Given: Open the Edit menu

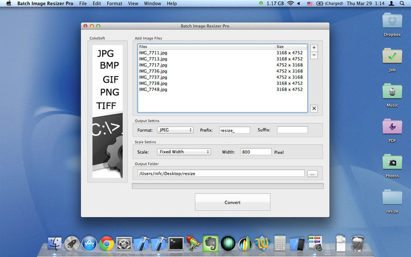Looking at the screenshot, I should (x=97, y=4).
